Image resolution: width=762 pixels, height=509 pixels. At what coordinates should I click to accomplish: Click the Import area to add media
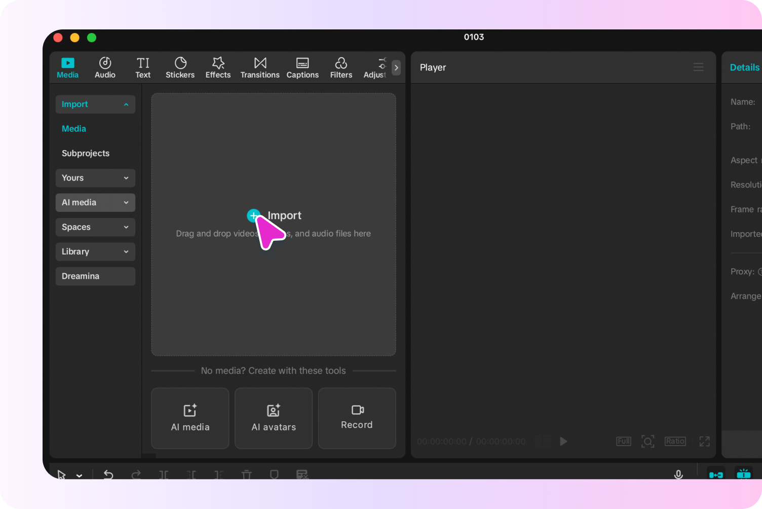(274, 215)
